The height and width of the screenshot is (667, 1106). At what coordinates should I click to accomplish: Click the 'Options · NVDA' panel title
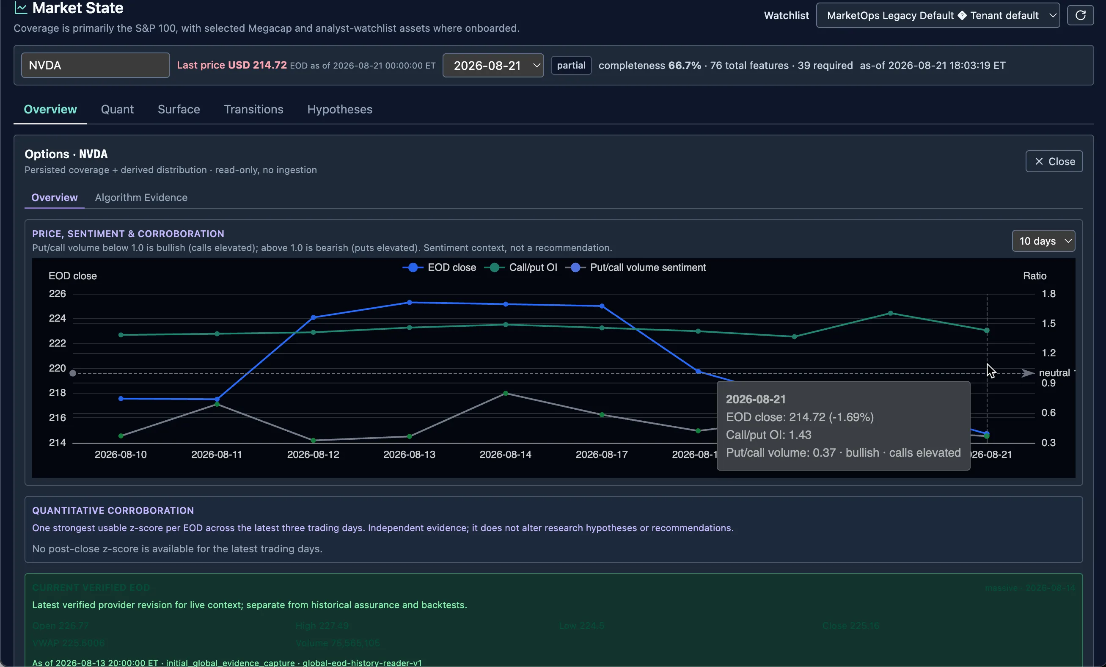(66, 154)
